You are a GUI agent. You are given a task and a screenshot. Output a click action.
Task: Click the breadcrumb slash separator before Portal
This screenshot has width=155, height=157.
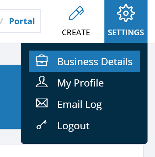(x=1, y=21)
